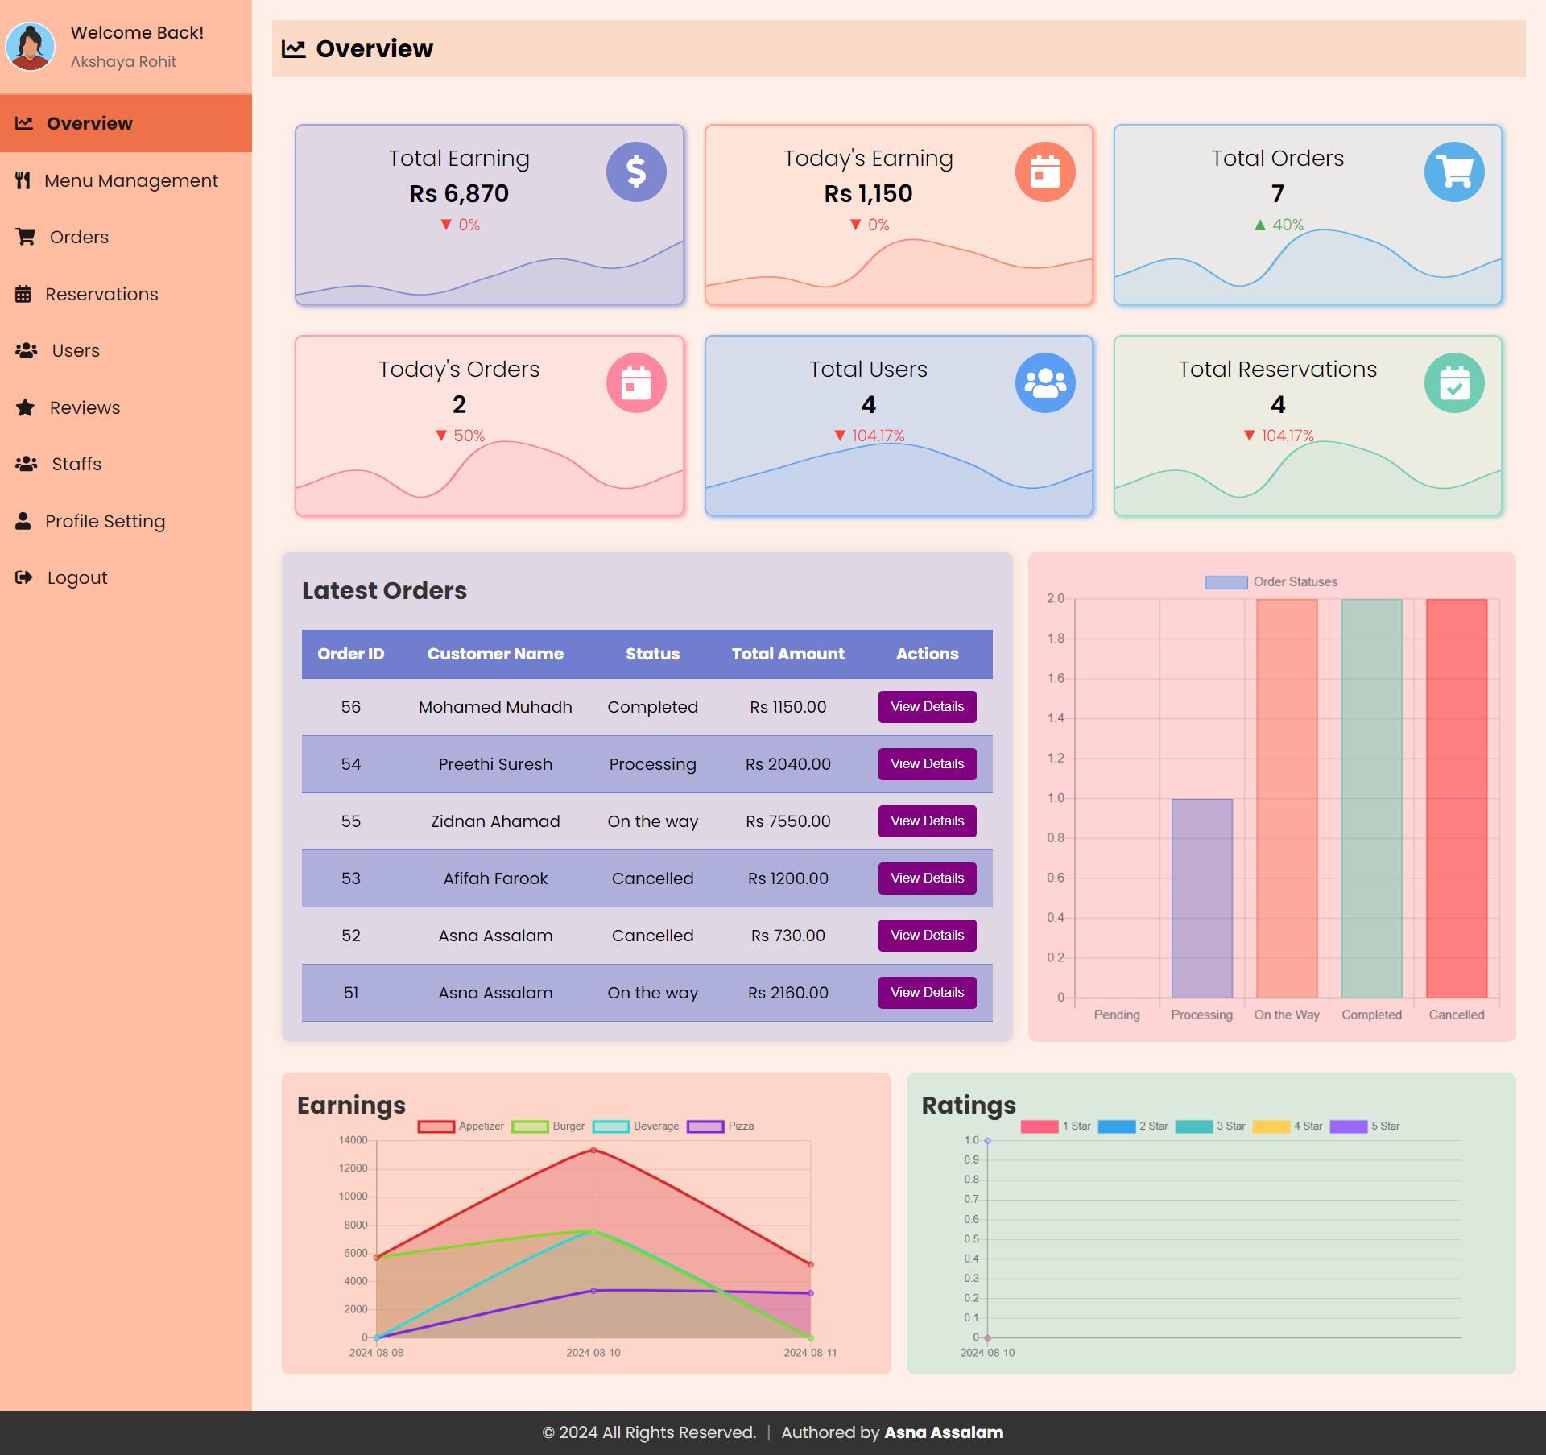Image resolution: width=1546 pixels, height=1455 pixels.
Task: Click the calendar icon on Today's Earning card
Action: pyautogui.click(x=1045, y=172)
